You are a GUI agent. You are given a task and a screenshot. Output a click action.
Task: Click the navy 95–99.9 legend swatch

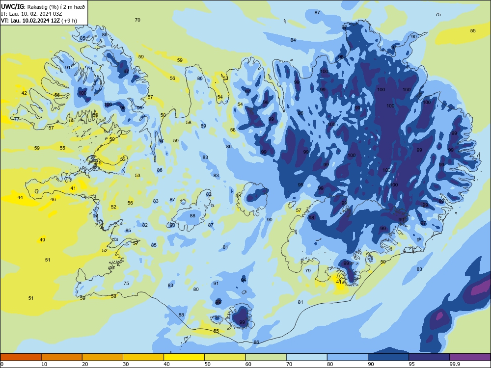(x=429, y=357)
